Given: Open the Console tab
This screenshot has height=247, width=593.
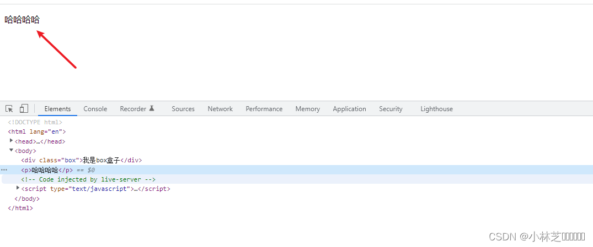Looking at the screenshot, I should coord(95,108).
